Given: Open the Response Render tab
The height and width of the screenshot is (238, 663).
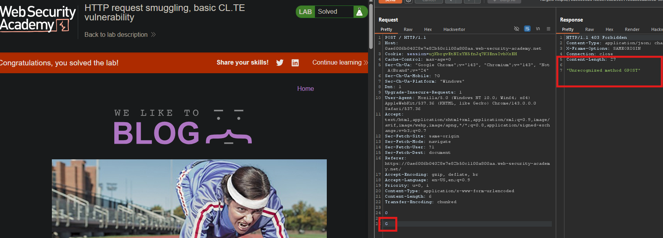Looking at the screenshot, I should click(x=632, y=29).
